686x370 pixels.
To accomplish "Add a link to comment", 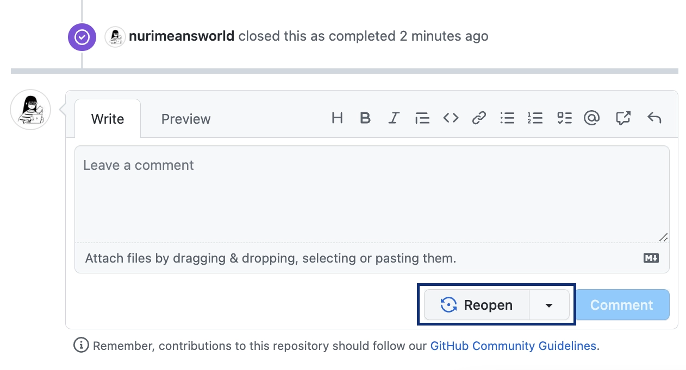I will (479, 118).
